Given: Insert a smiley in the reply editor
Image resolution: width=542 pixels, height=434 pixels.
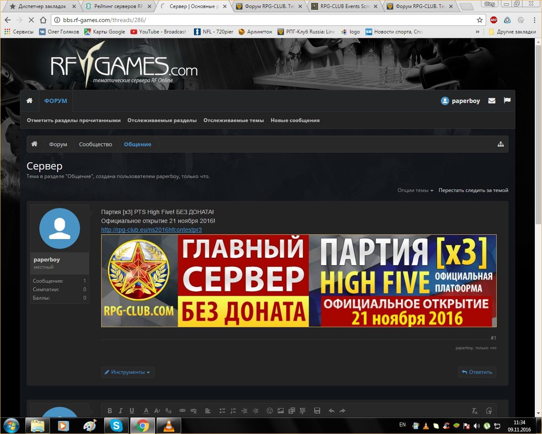Looking at the screenshot, I should point(270,411).
